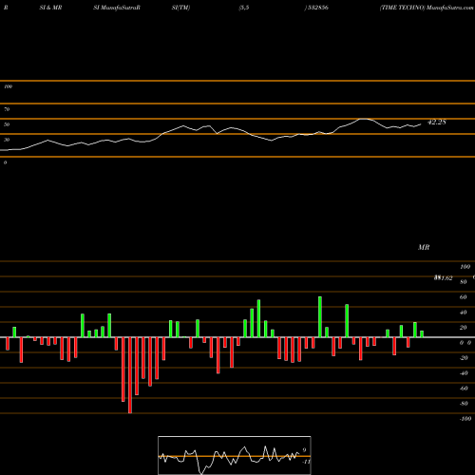Click the right end of white RSI line

pos(421,124)
